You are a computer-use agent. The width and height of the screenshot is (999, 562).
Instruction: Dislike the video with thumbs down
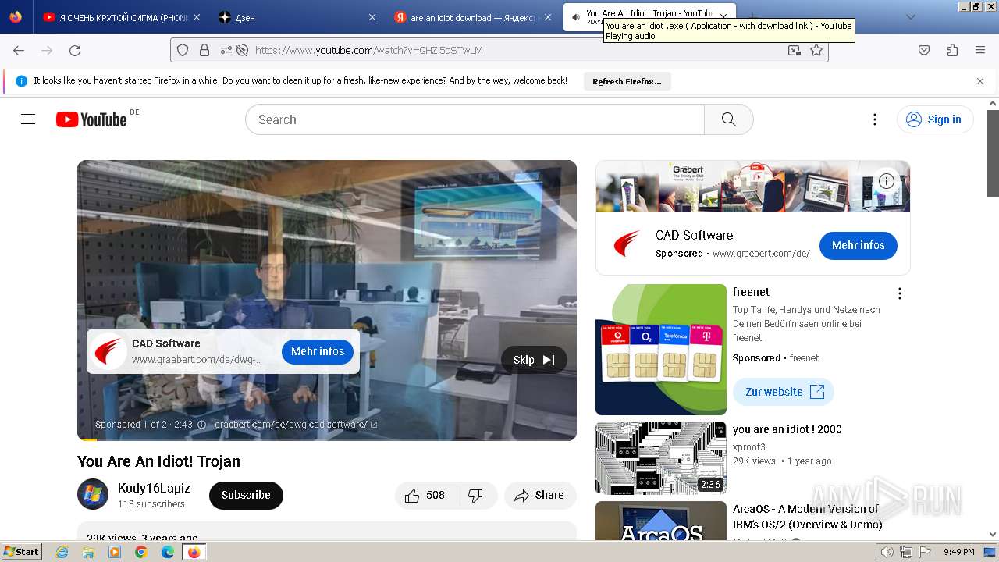tap(475, 495)
